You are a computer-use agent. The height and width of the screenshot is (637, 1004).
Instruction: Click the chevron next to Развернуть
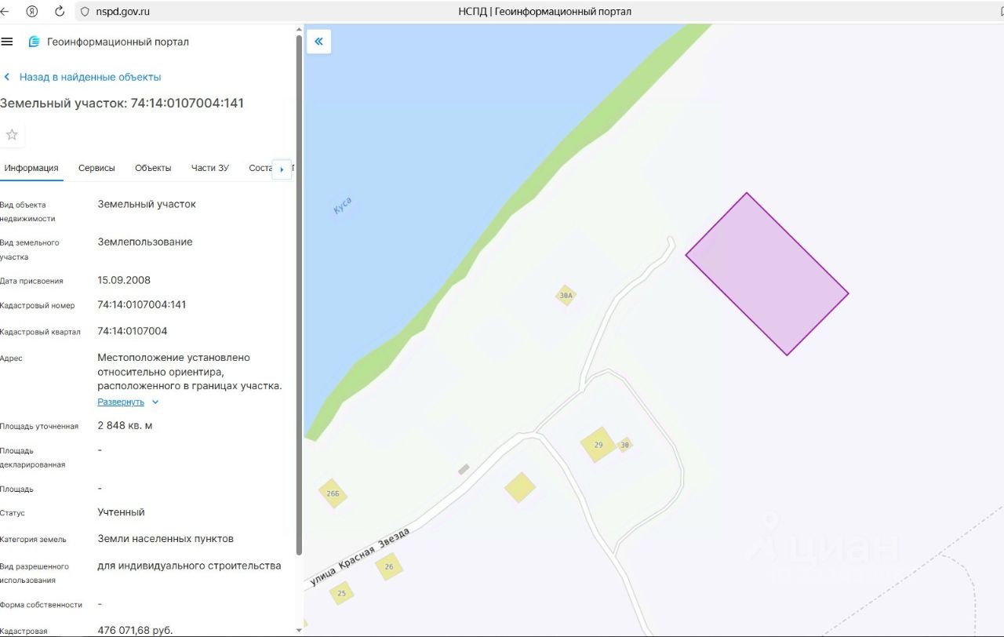pyautogui.click(x=155, y=402)
